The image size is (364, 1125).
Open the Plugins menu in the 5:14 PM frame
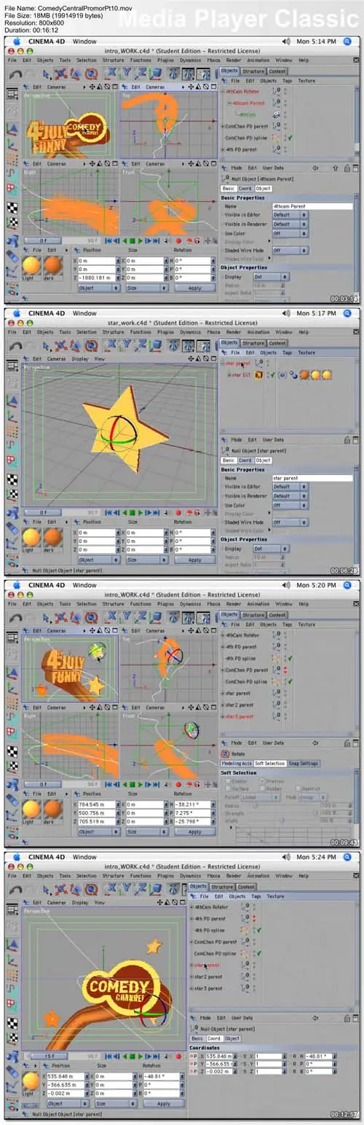165,60
